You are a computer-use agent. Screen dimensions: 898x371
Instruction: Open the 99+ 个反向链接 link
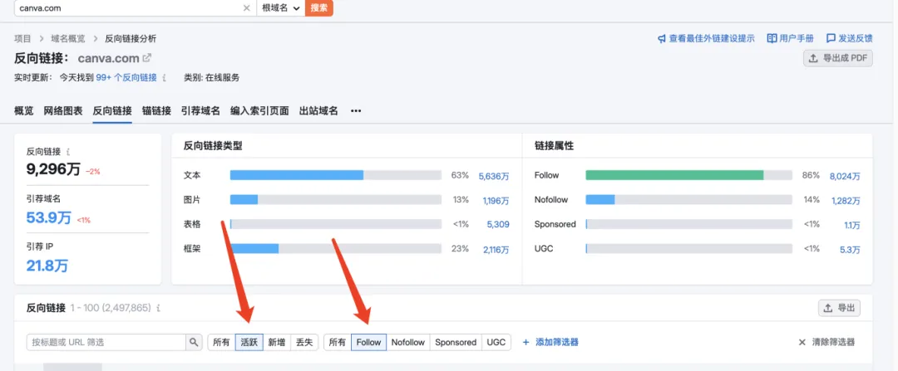pos(126,78)
